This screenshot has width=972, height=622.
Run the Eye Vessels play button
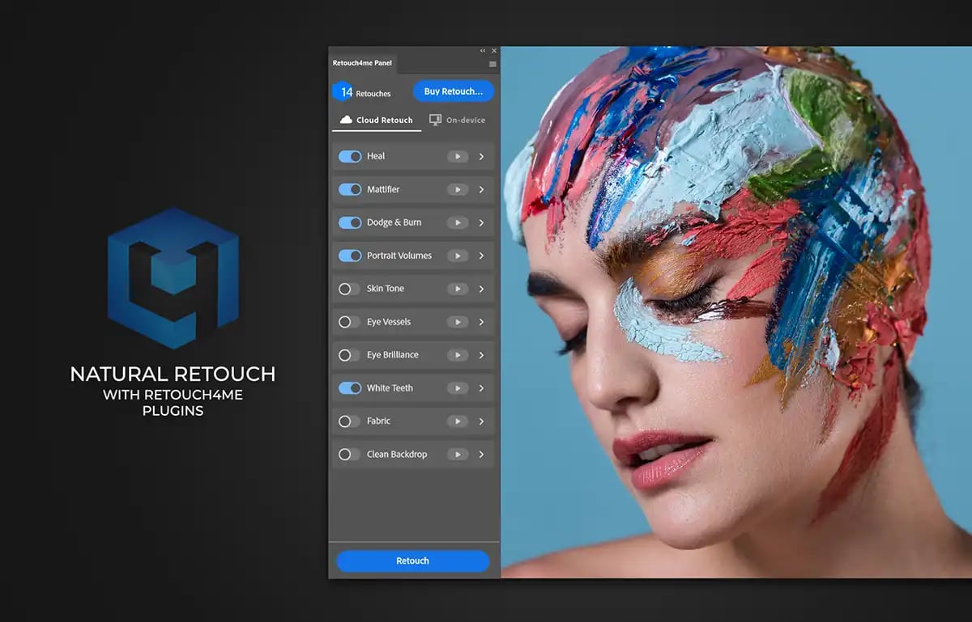458,322
